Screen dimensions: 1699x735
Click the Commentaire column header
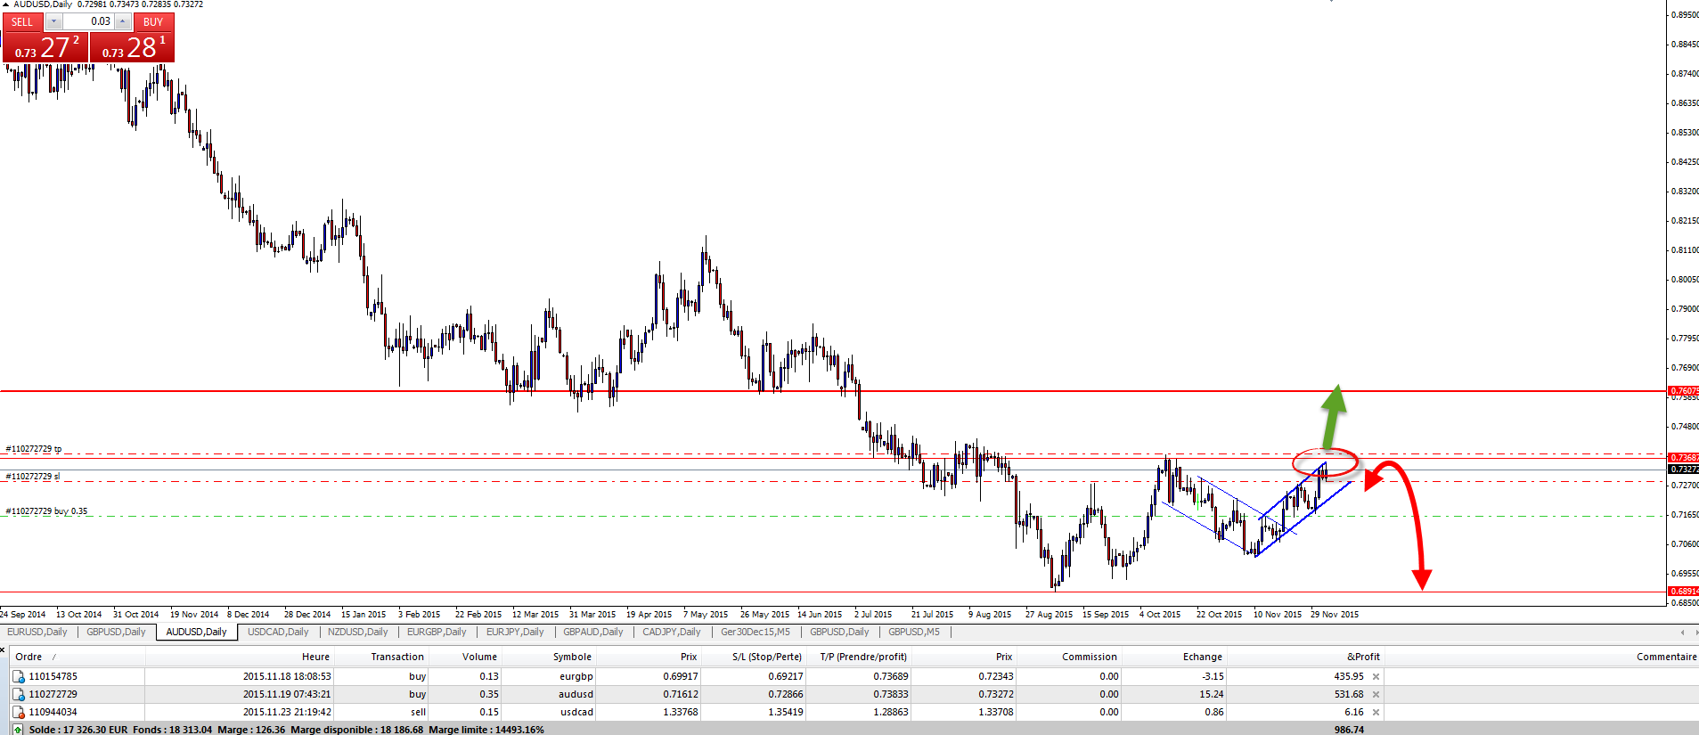[x=1666, y=657]
